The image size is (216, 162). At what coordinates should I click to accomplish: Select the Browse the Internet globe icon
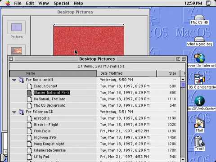[x=200, y=58]
